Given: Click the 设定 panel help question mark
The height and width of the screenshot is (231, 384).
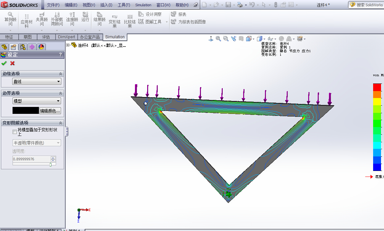Looking at the screenshot, I should [x=60, y=55].
